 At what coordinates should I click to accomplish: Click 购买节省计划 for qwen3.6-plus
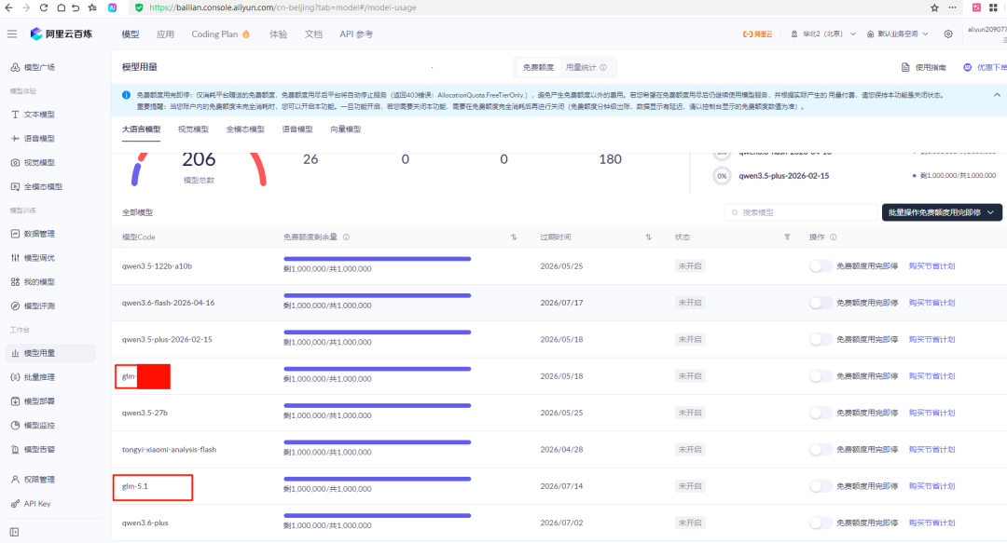coord(931,523)
